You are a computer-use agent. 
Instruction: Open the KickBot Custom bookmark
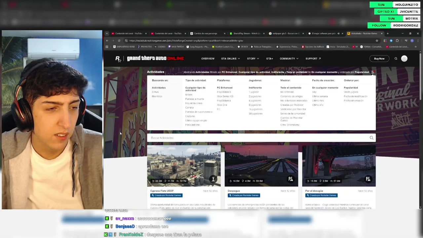[x=223, y=47]
